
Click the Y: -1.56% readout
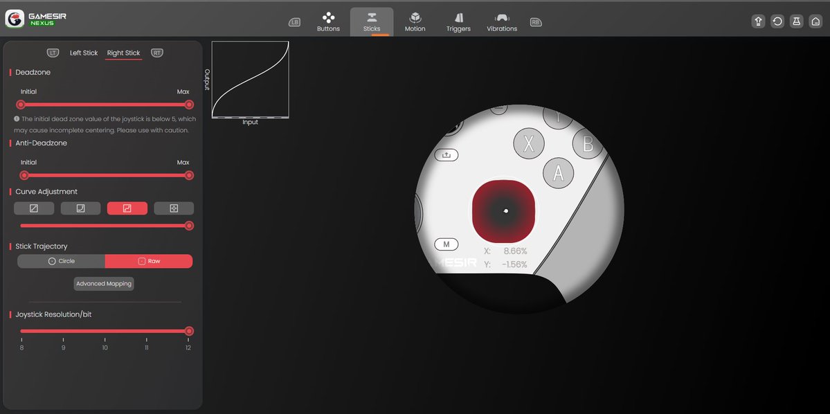[505, 264]
